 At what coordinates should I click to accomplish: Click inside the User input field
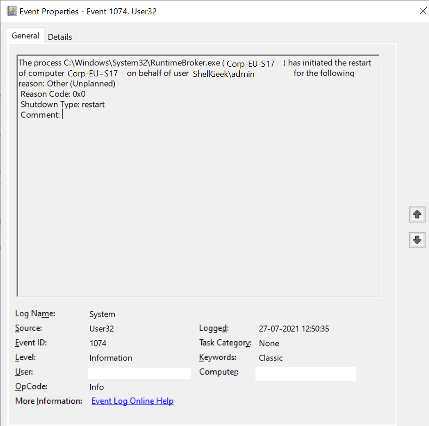139,373
